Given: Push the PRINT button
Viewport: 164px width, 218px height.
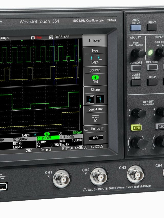Looking at the screenshot, I should point(152,27).
